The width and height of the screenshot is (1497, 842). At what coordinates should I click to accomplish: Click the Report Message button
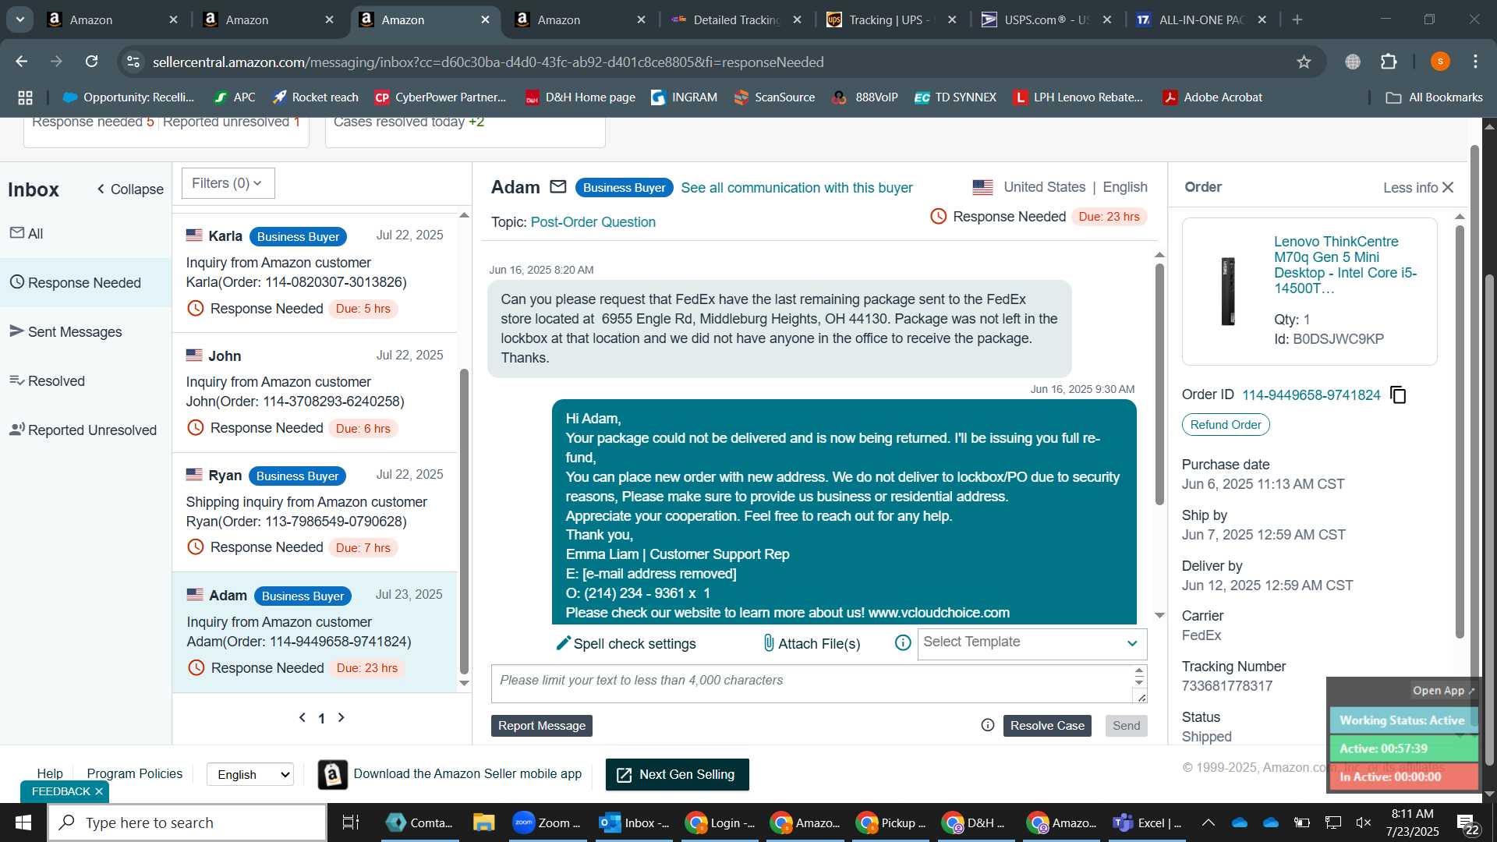click(542, 726)
